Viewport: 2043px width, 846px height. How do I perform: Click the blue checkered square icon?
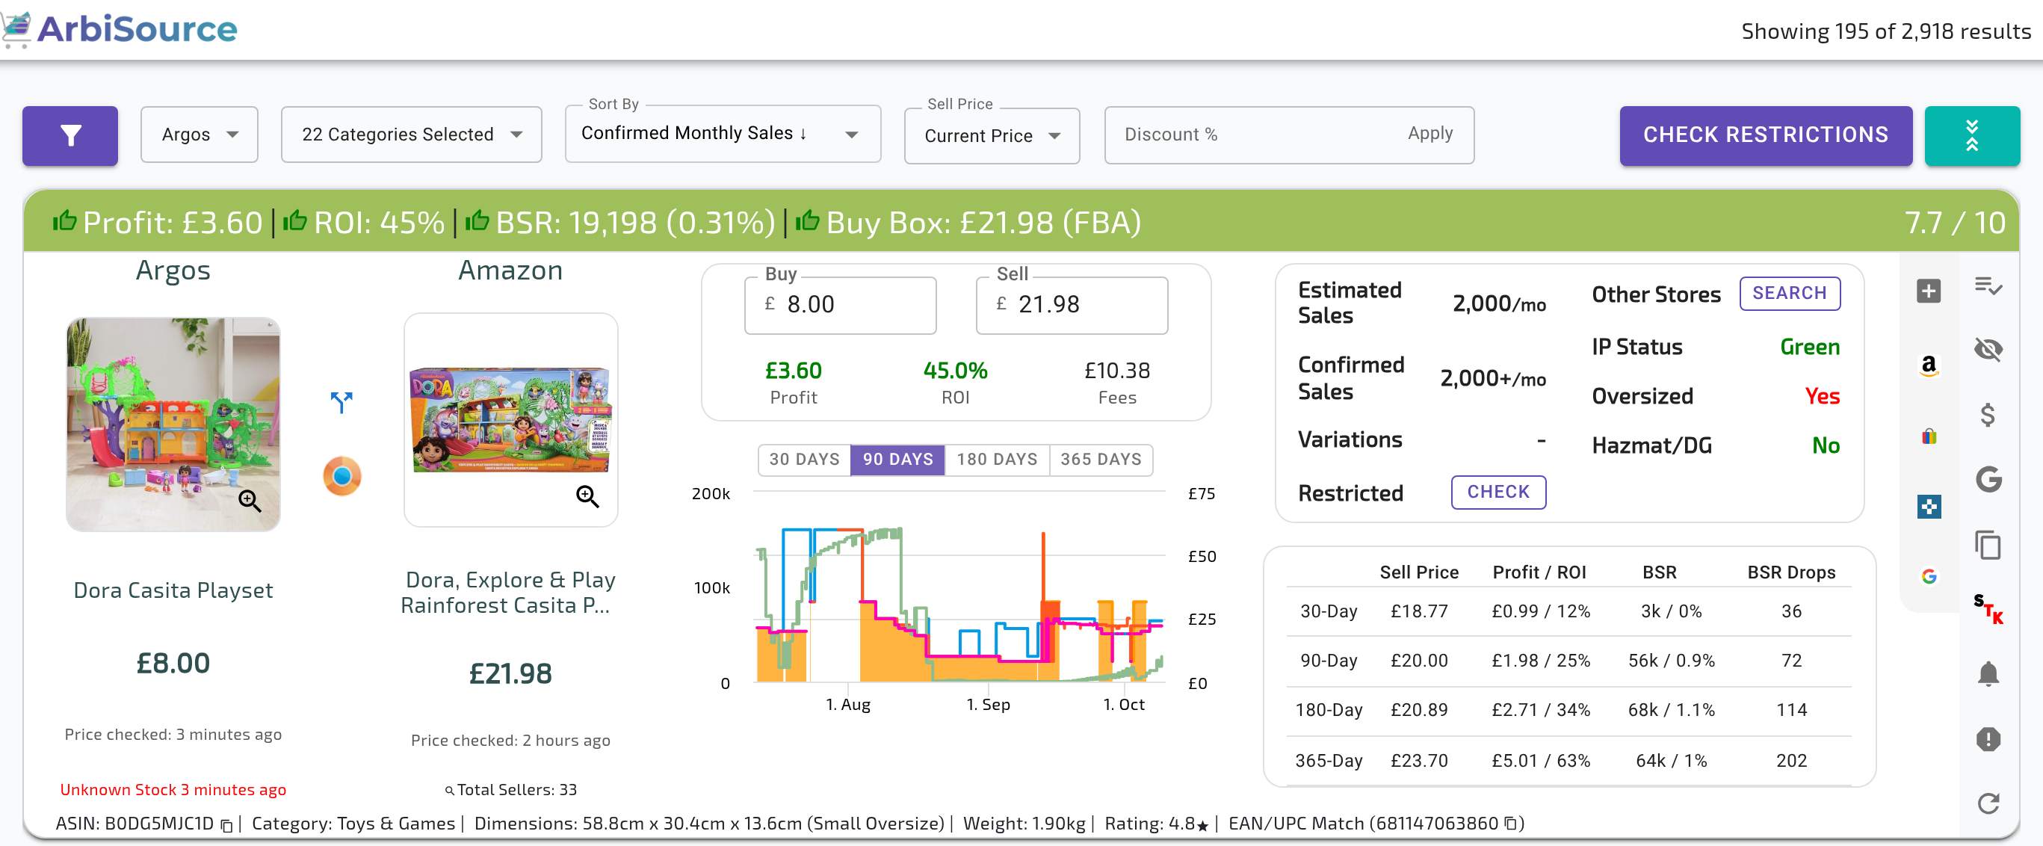click(x=1929, y=507)
